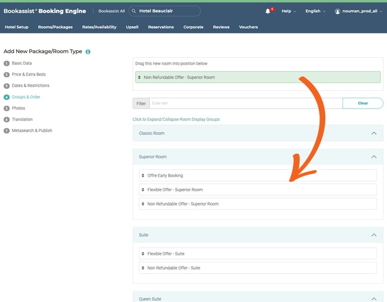Click the search magnifier icon by Hotel Beauclair
This screenshot has height=302, width=387.
[x=133, y=11]
